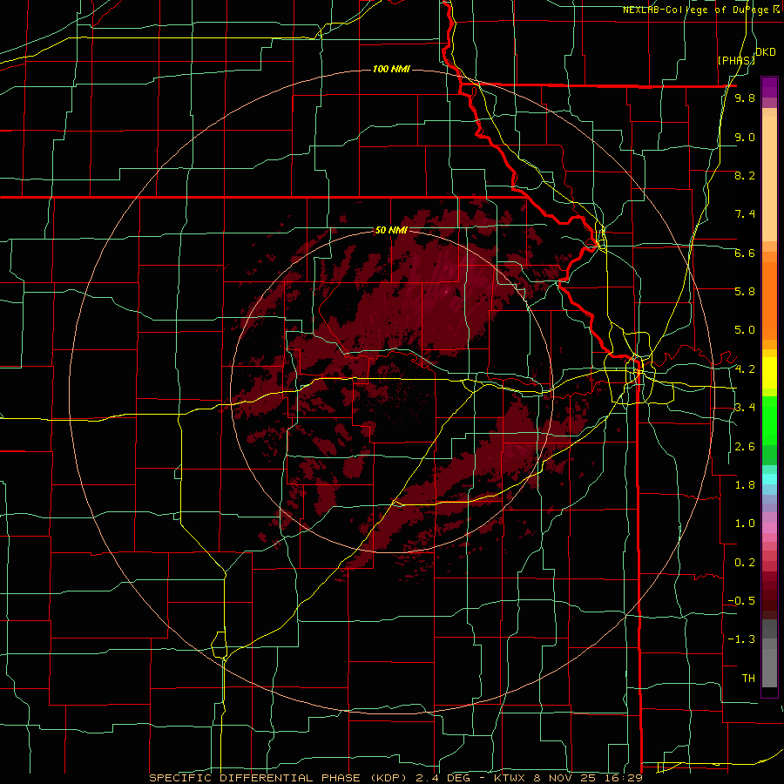The width and height of the screenshot is (784, 784).
Task: Select the 0.2 value on the legend
Action: [x=745, y=563]
